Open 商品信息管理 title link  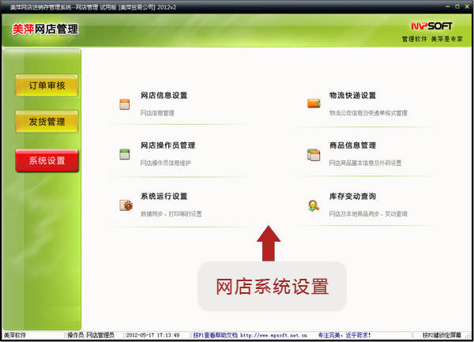(x=352, y=146)
